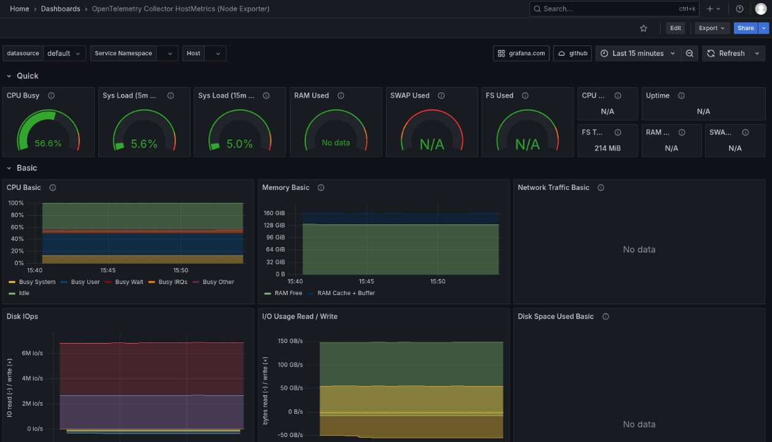
Task: Open the help question mark icon
Action: click(x=739, y=9)
